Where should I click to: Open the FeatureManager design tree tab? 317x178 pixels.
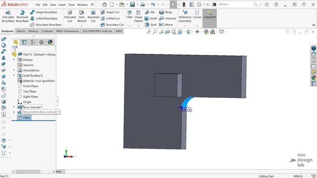[x=16, y=42]
